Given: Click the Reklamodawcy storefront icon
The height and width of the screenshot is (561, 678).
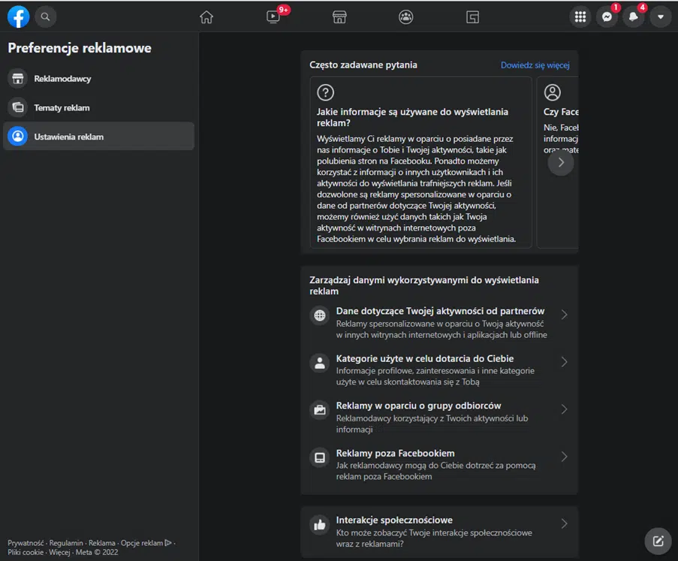Looking at the screenshot, I should 18,79.
